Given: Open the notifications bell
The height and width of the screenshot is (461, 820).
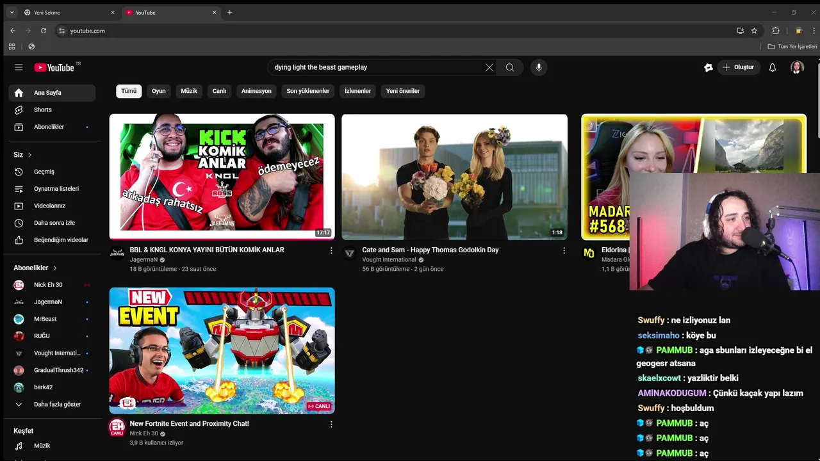Looking at the screenshot, I should coord(773,67).
